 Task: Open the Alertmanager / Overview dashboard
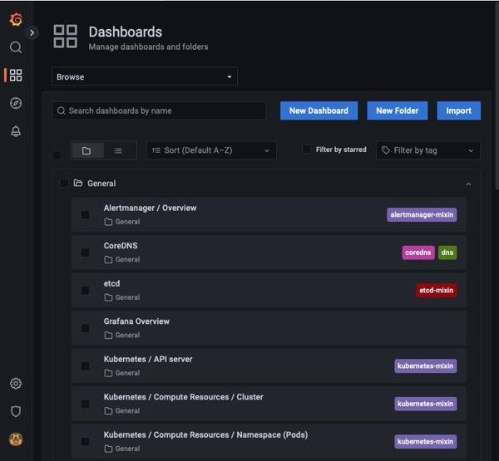tap(150, 208)
